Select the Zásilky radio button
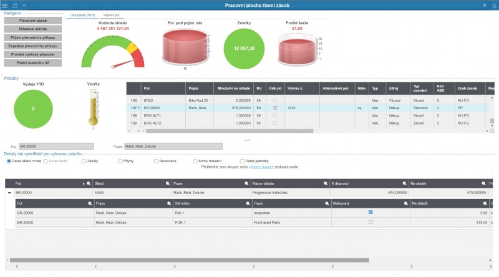 [84, 161]
